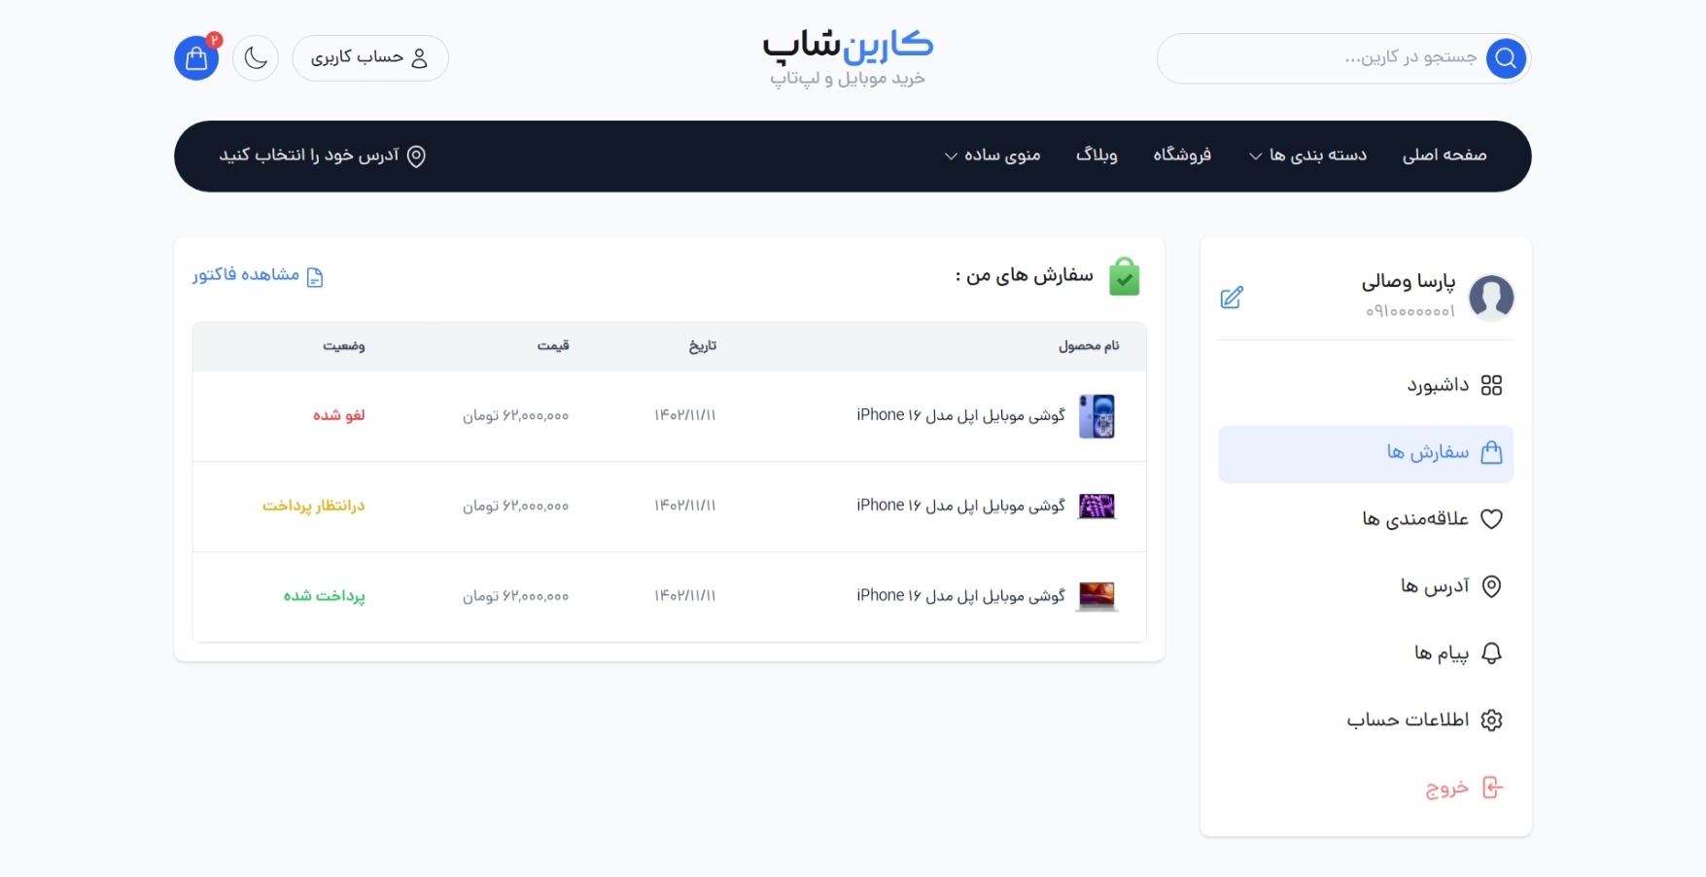1706x877 pixels.
Task: Click the user icon inside account button
Action: (x=419, y=58)
